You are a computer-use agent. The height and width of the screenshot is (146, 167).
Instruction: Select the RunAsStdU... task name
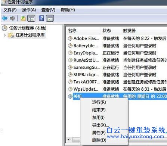click(86, 60)
